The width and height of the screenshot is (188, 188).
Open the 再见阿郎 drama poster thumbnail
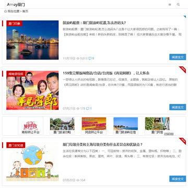coord(32,90)
